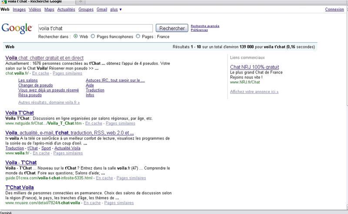Open 't'Chat' link under www.voila.fr result
The width and height of the screenshot is (348, 214).
[33, 148]
